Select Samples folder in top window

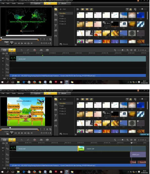click(66, 13)
